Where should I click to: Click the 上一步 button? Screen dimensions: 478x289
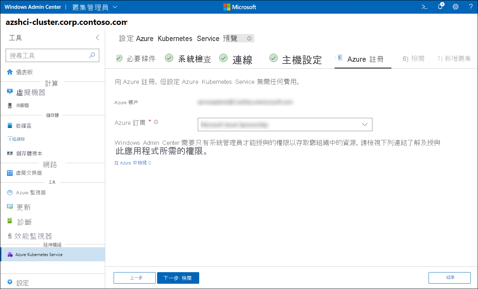135,278
